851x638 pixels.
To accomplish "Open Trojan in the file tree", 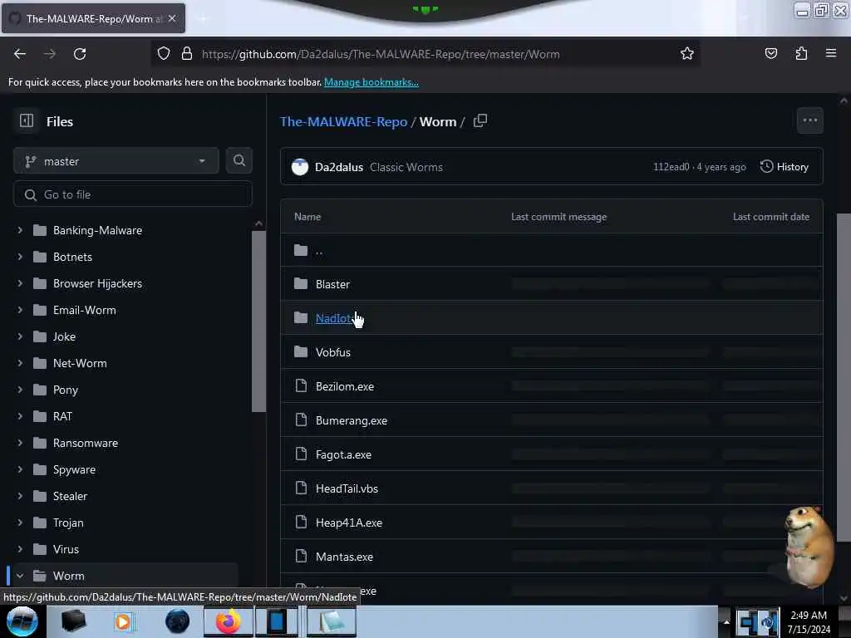I will click(x=68, y=523).
